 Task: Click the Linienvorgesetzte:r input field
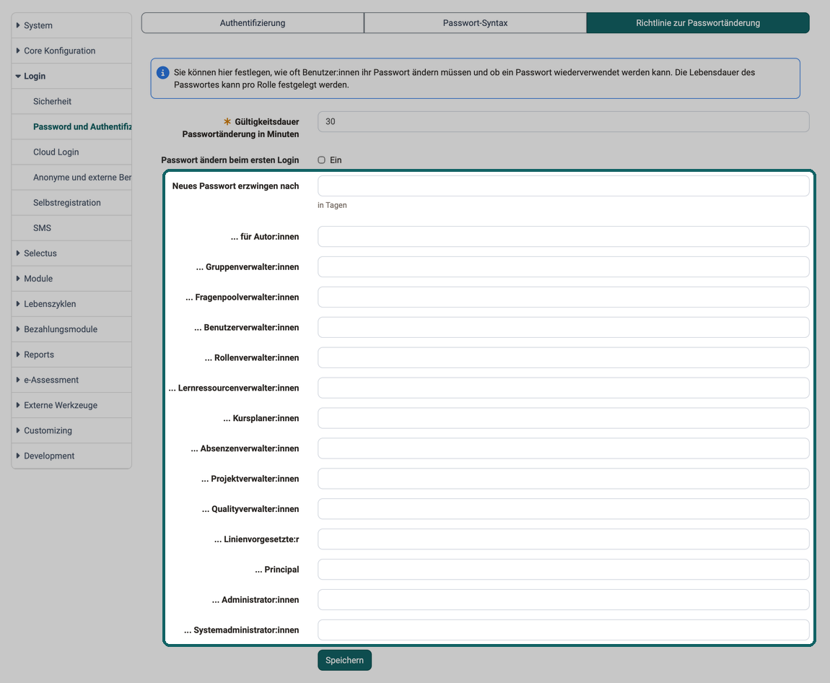563,539
